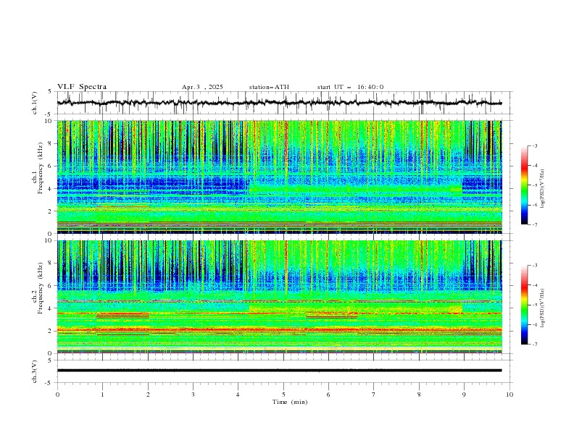Click the "ch.1(V)" axis label

[35, 103]
